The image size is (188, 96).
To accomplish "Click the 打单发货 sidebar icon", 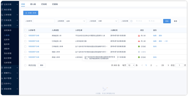I will point(2,20).
